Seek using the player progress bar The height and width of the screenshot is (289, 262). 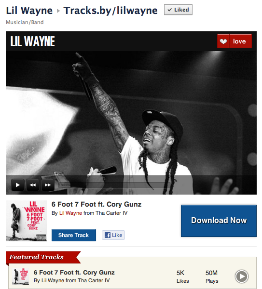pos(114,185)
